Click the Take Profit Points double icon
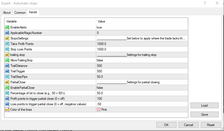 coord(7,44)
